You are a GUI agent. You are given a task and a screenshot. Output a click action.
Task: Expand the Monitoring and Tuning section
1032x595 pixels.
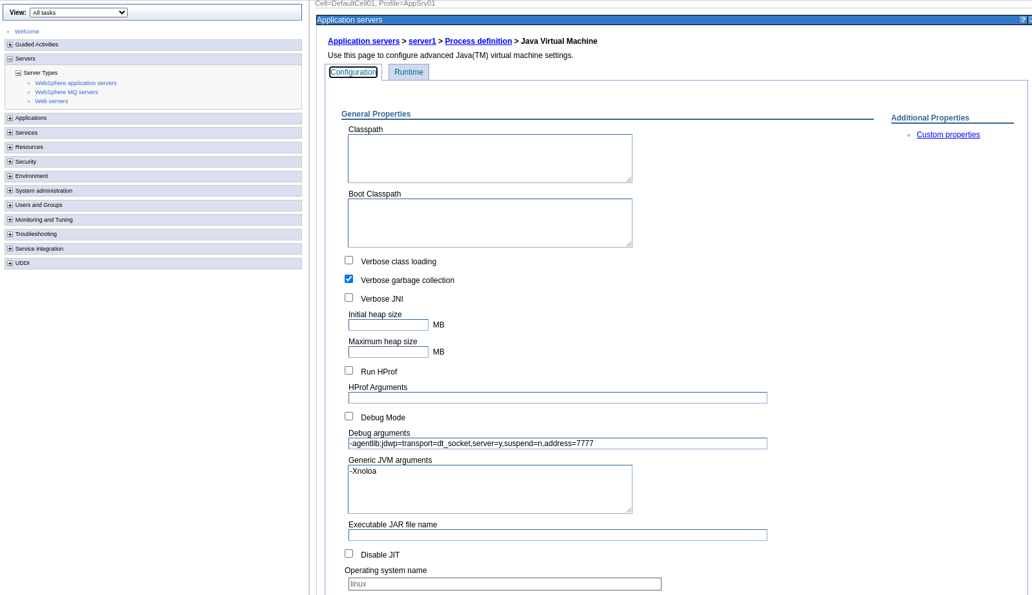pyautogui.click(x=10, y=220)
